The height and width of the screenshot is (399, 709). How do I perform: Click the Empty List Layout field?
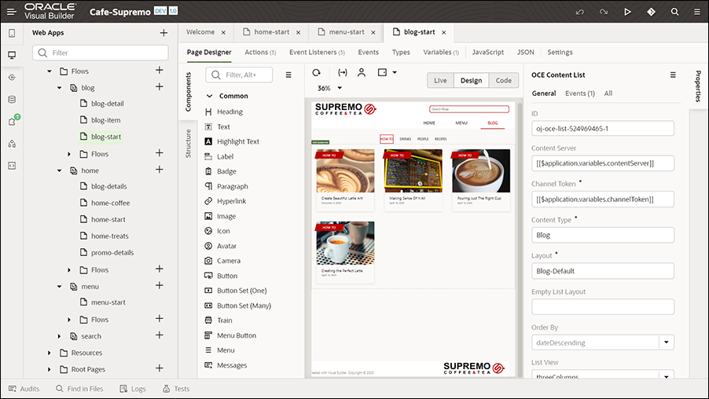[603, 307]
